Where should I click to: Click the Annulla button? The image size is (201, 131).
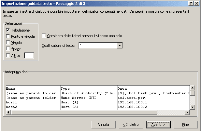click(104, 124)
